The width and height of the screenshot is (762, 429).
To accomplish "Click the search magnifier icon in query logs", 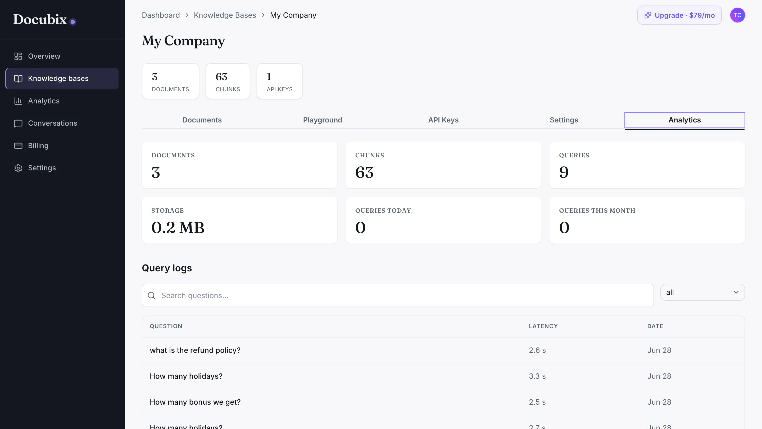I will 151,295.
